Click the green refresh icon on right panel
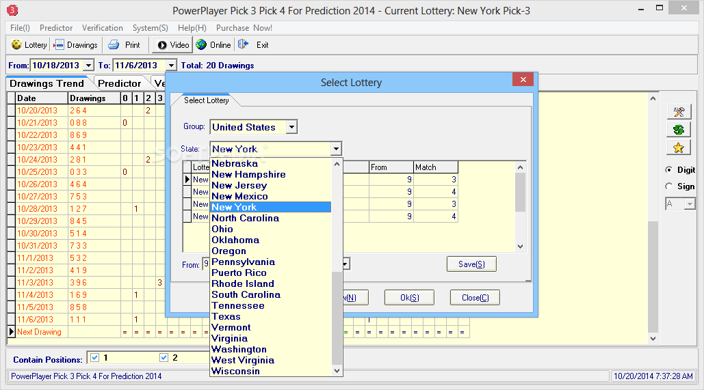 pos(679,130)
